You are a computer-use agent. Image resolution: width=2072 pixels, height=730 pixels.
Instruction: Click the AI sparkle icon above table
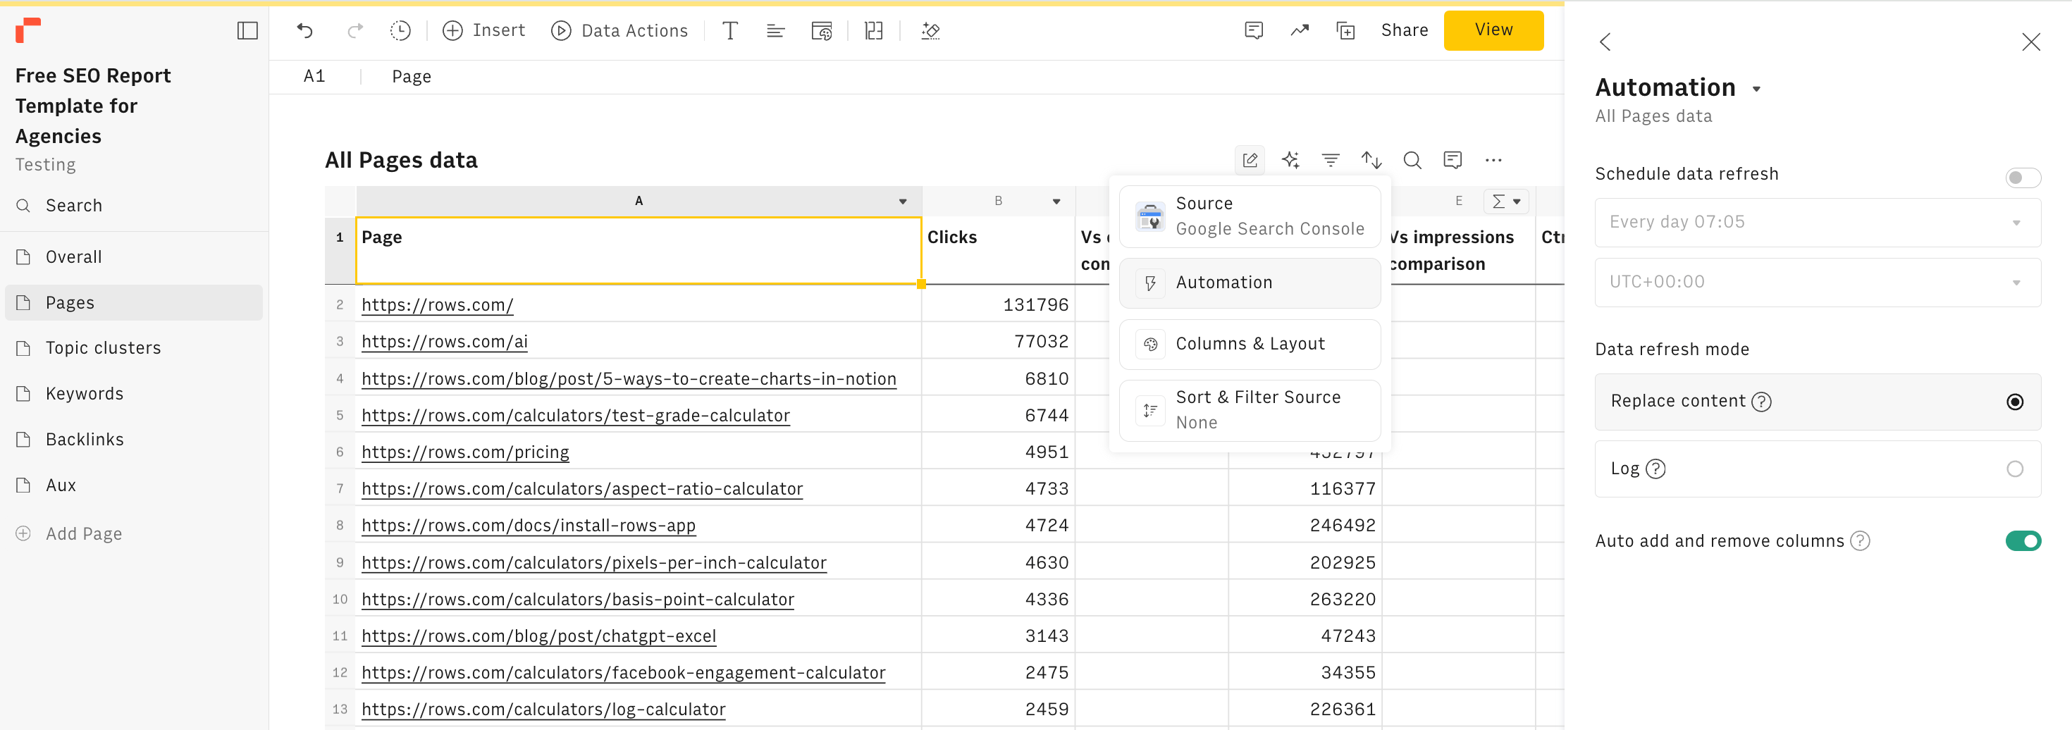point(1290,160)
